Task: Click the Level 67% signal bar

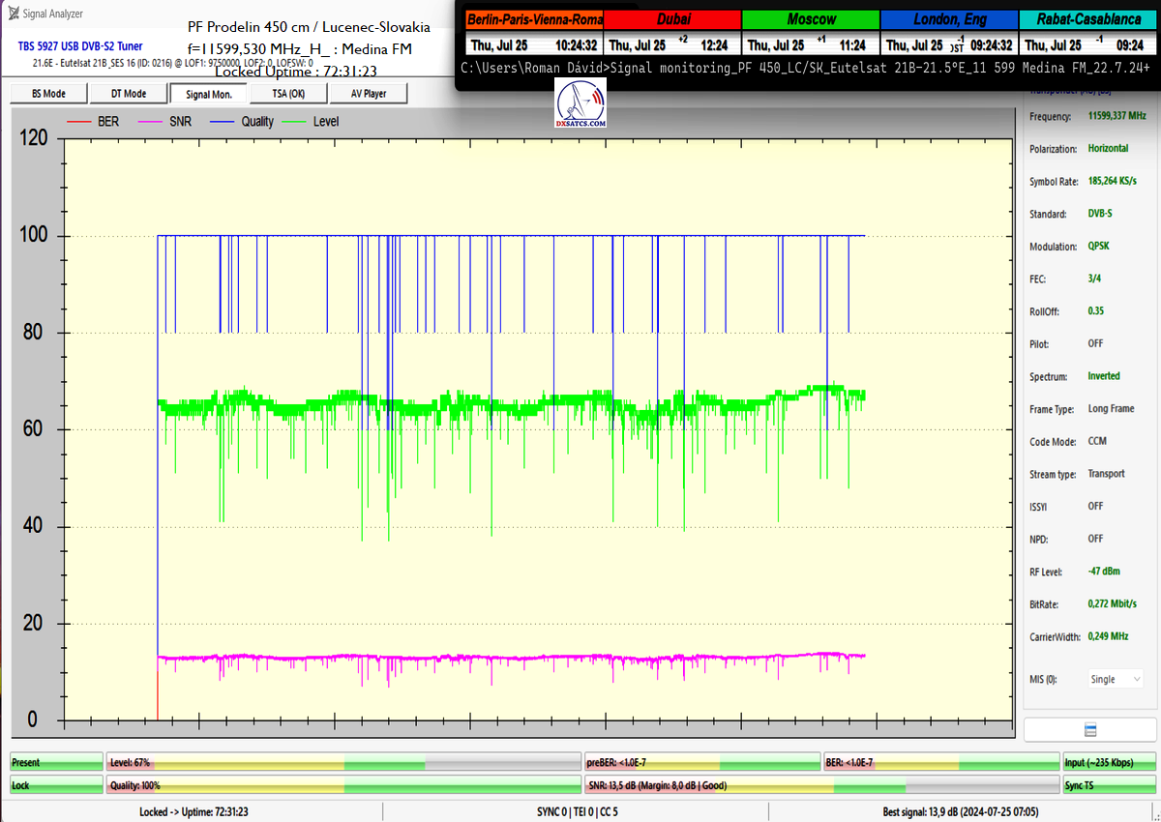Action: [343, 763]
